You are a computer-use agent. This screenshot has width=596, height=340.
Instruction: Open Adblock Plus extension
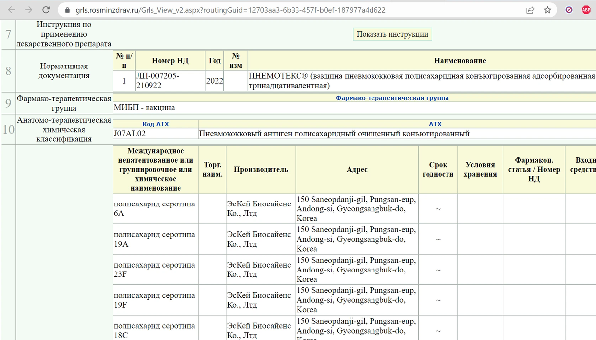tap(586, 10)
